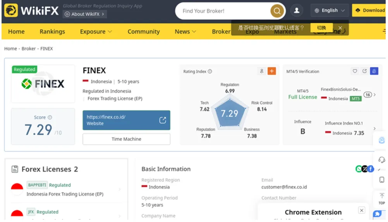Viewport: 388px width, 222px height.
Task: Click the Facebook share icon
Action: tap(371, 169)
